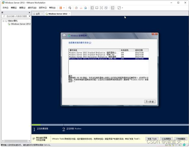Pause the running virtual machine
189x147 pixels.
pyautogui.click(x=61, y=8)
